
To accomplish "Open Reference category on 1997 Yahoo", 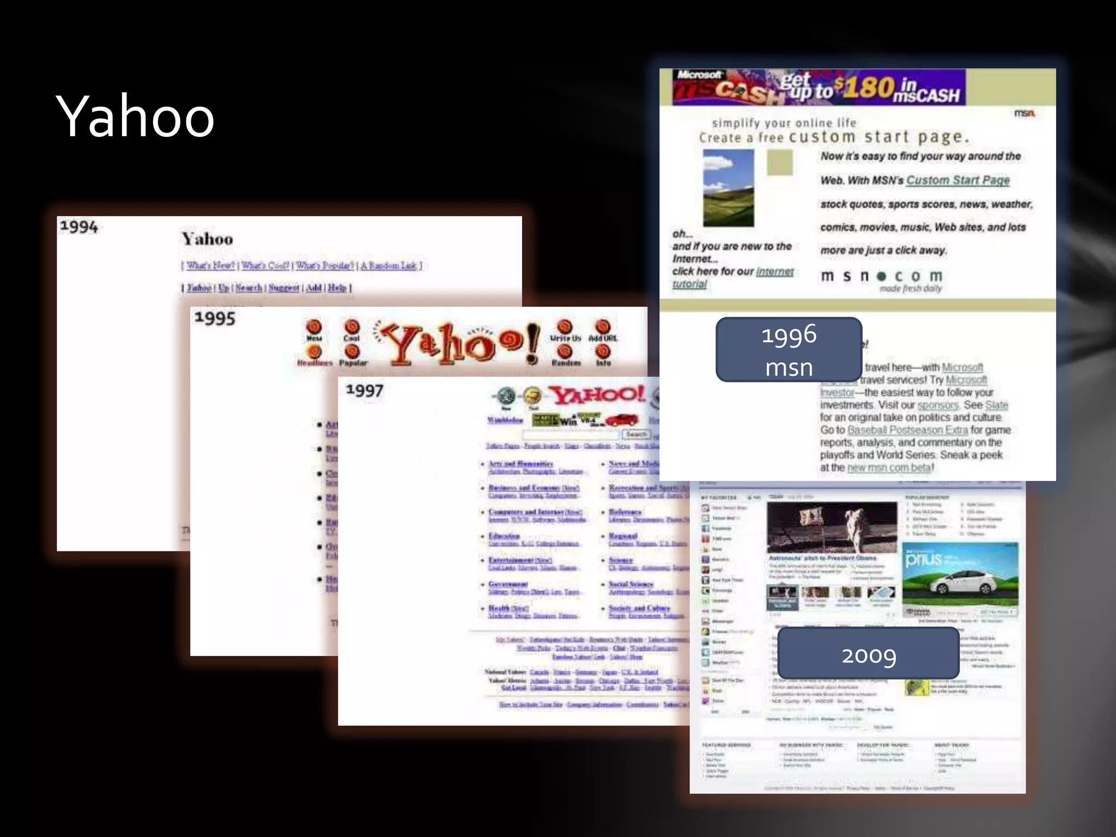I will click(625, 512).
